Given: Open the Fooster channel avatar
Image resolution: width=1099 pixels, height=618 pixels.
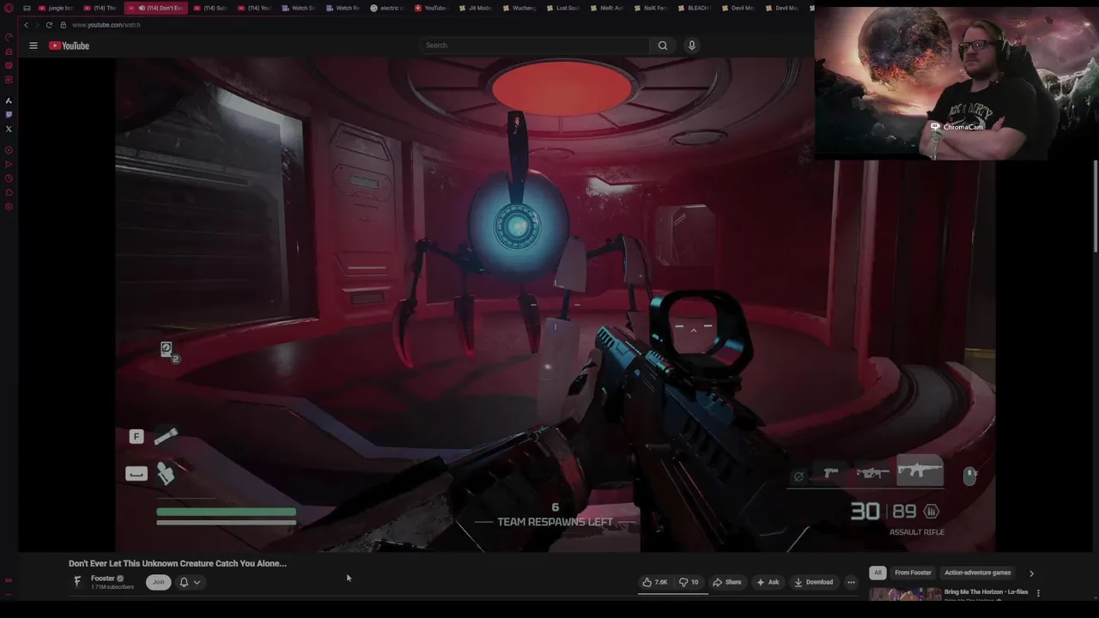Looking at the screenshot, I should [77, 581].
